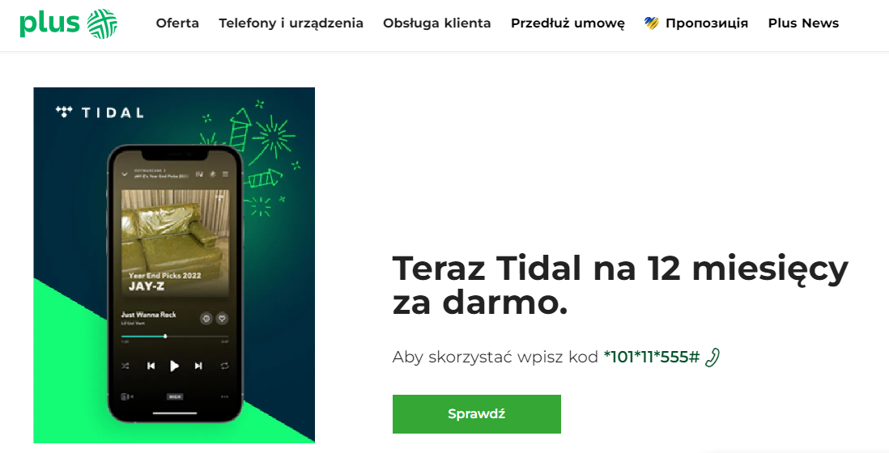889x453 pixels.
Task: Click the play button on the phone mockup
Action: (175, 366)
